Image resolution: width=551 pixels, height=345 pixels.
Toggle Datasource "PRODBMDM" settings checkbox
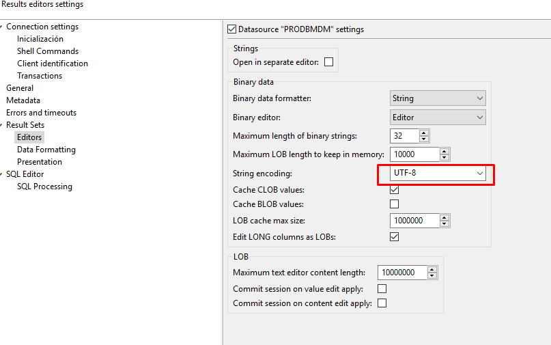tap(231, 29)
